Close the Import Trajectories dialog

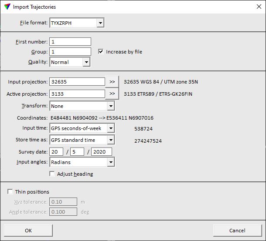click(x=258, y=7)
